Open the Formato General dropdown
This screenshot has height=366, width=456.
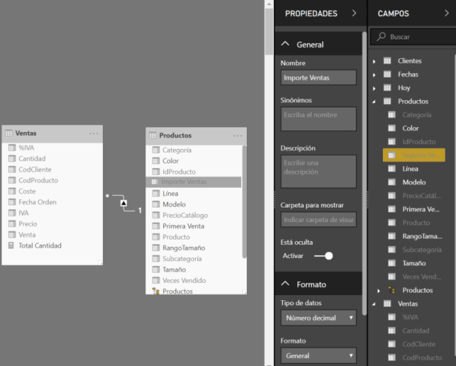click(318, 356)
